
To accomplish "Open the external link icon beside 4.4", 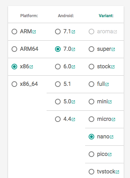I will [73, 119].
